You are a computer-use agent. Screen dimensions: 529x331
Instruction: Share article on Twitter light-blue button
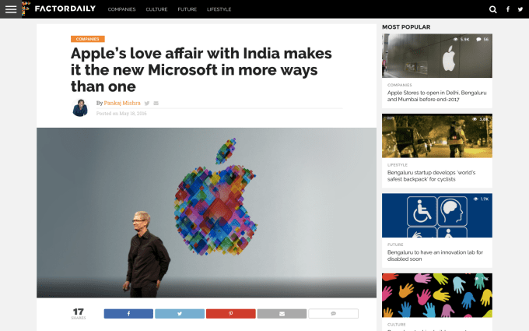point(180,313)
